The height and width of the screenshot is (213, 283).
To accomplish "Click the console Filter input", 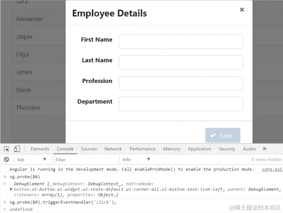I will [x=86, y=159].
